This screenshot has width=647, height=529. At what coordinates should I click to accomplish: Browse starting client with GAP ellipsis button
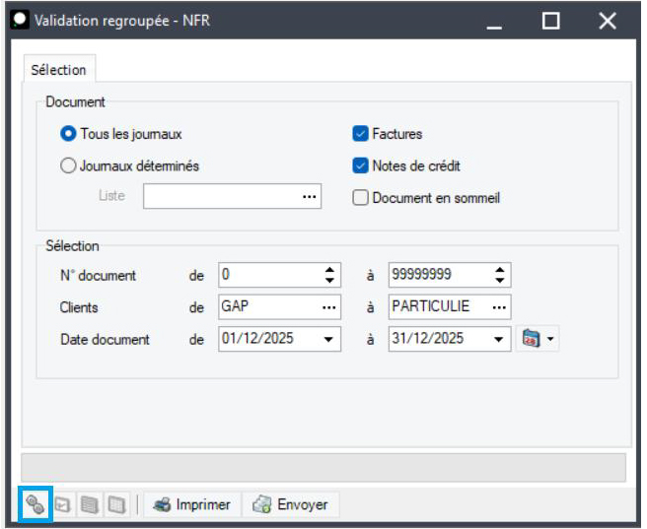(328, 307)
